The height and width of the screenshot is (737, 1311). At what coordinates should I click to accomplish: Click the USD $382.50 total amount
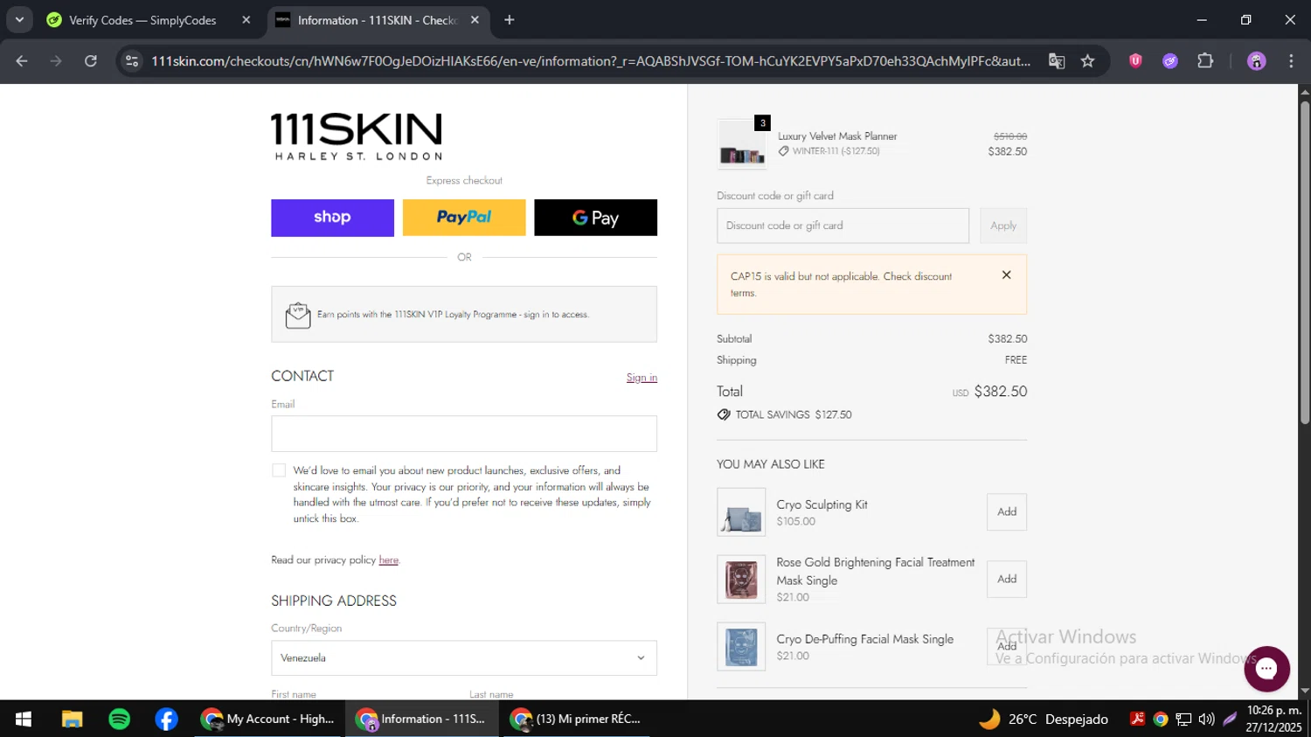tap(989, 392)
